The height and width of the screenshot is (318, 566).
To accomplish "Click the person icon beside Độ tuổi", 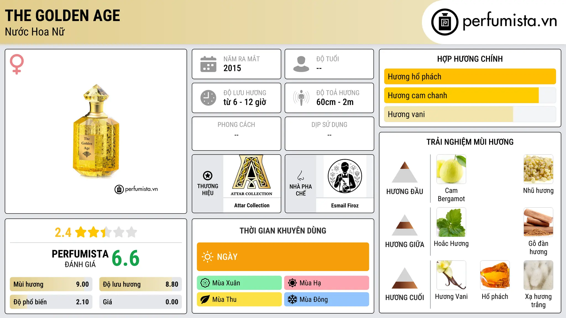I will click(301, 64).
